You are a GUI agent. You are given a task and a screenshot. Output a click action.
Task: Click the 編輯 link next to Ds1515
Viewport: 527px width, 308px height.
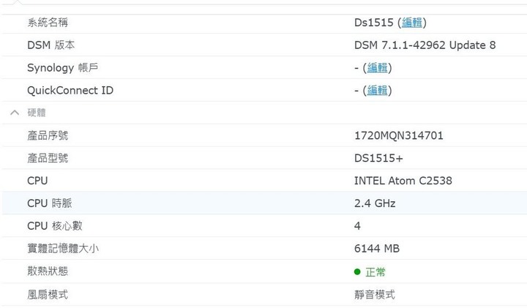(411, 23)
